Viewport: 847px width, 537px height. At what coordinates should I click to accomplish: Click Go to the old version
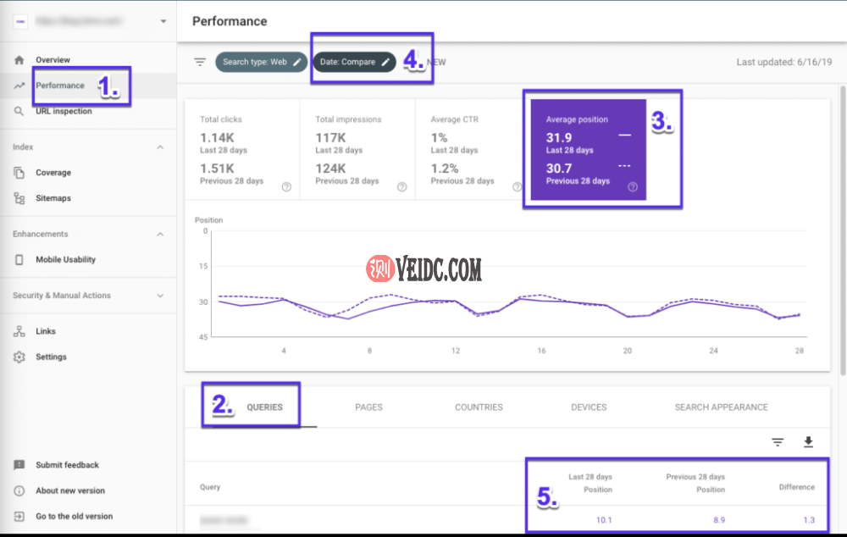click(74, 516)
